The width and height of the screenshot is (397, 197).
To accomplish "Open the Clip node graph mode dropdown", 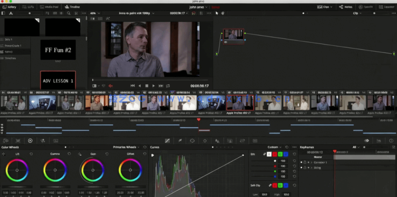I will 357,13.
